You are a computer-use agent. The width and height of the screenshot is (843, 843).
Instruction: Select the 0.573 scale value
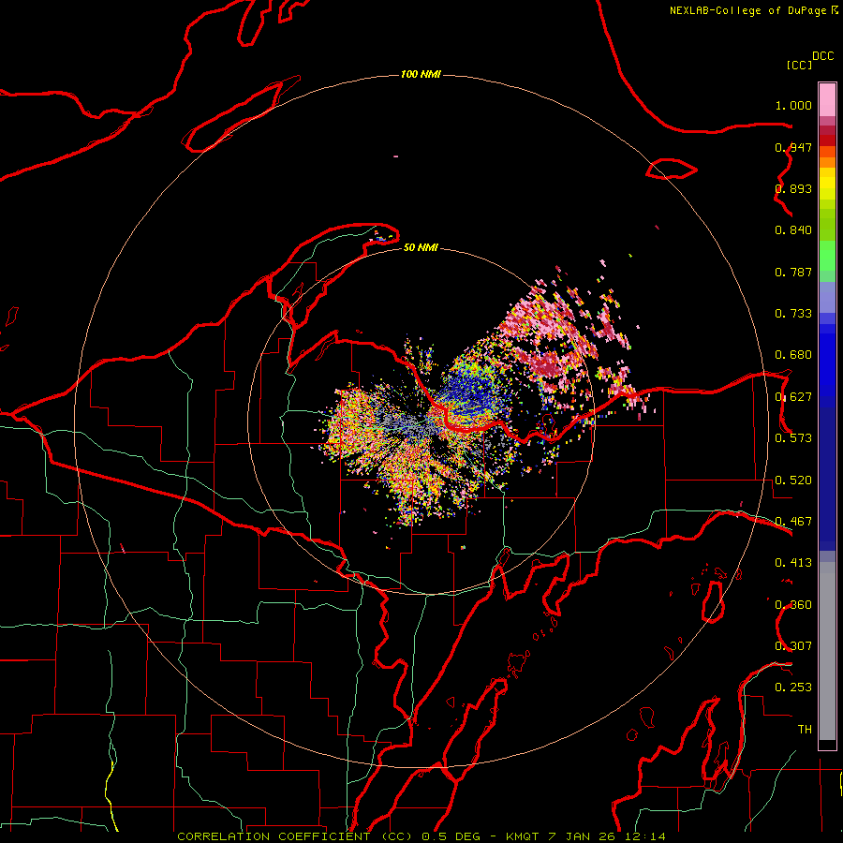point(793,438)
